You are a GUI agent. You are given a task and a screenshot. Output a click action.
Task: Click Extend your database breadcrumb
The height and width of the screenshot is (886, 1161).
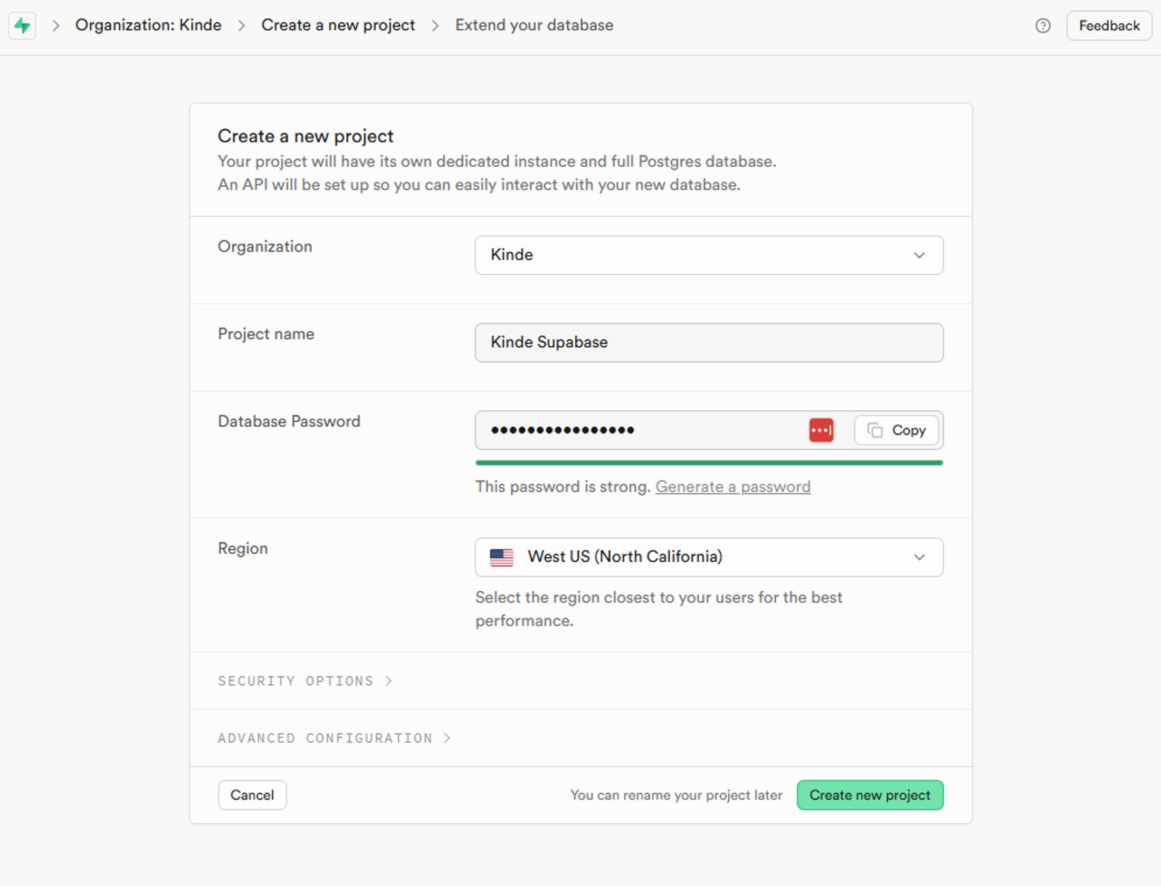pyautogui.click(x=534, y=25)
